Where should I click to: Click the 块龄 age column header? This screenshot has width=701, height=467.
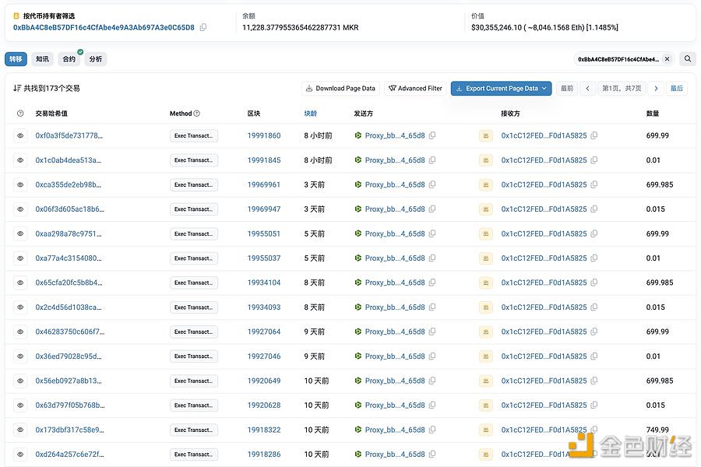[x=310, y=114]
